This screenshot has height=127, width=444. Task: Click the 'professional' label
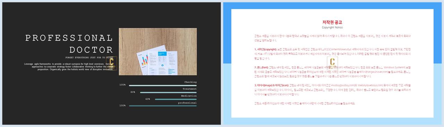click(x=187, y=103)
